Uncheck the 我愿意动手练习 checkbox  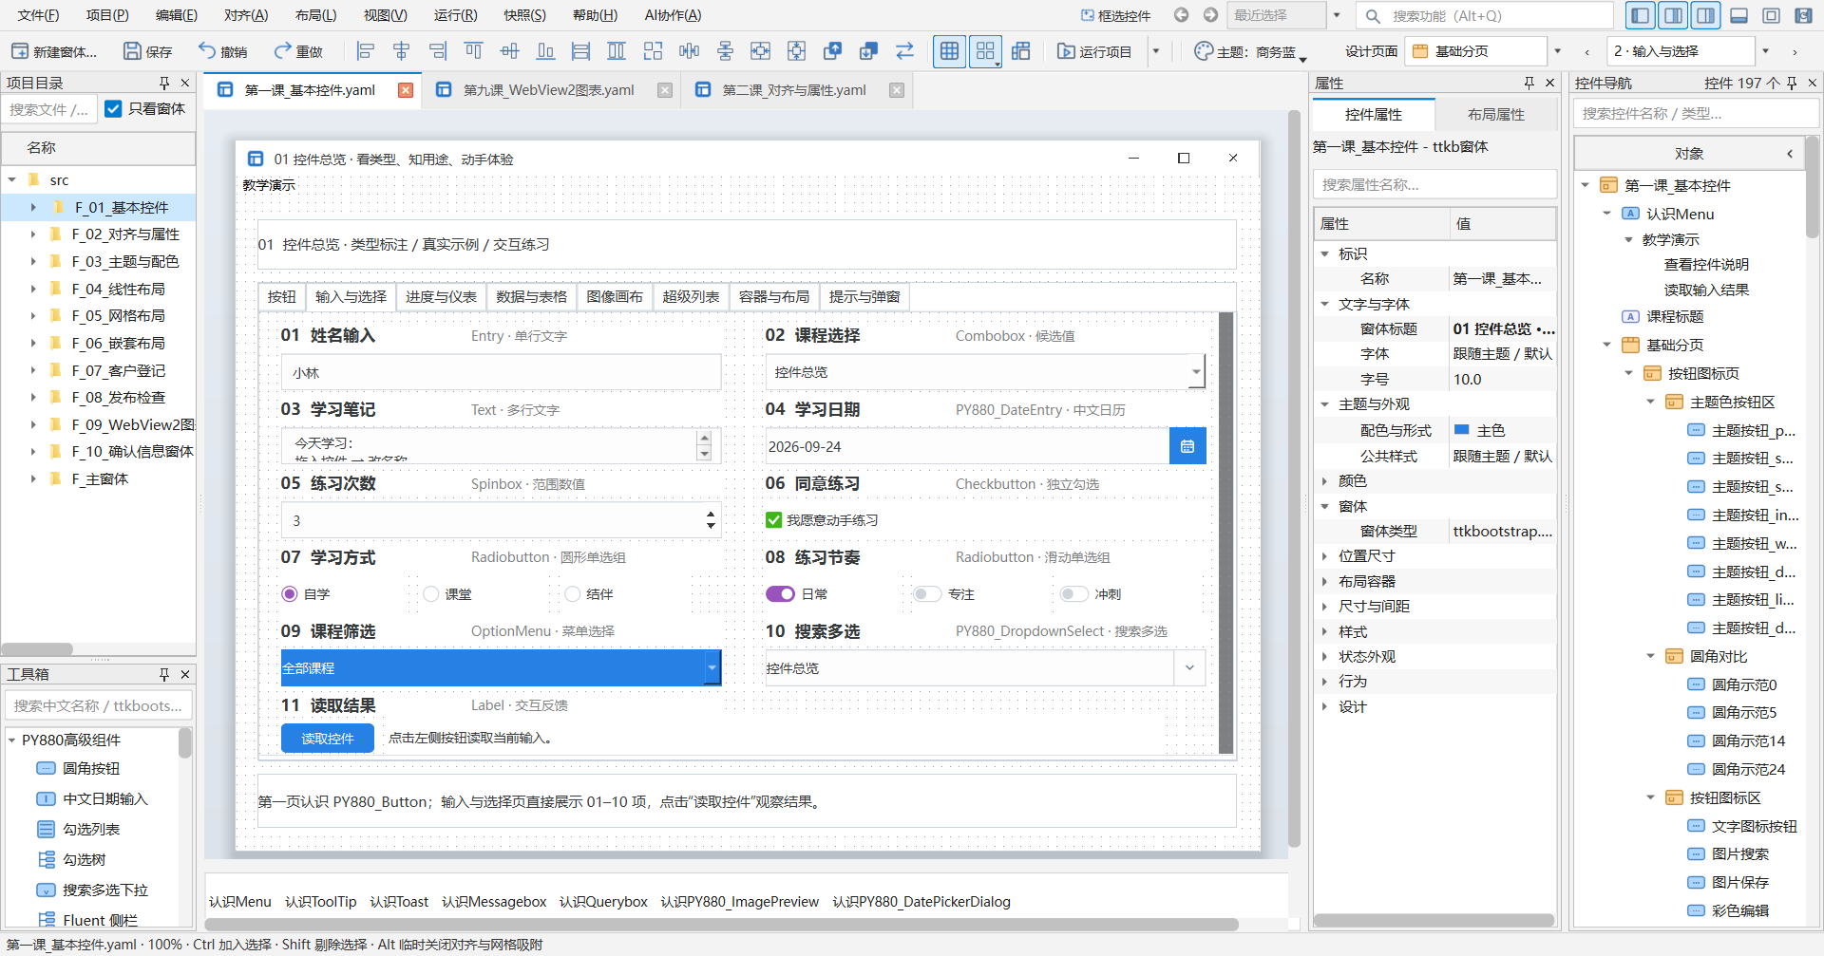click(773, 520)
